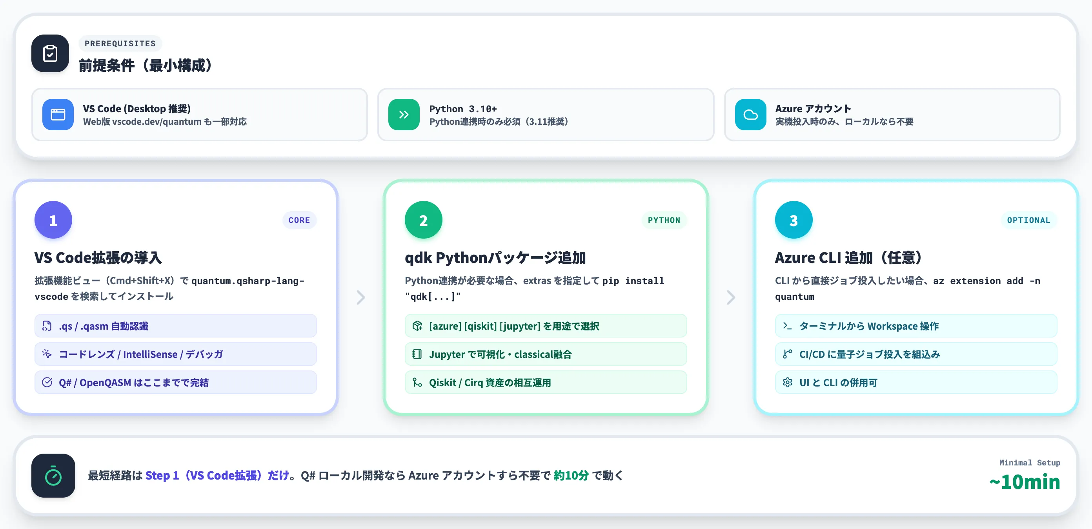Click the PYTHON badge on step 2 card

pyautogui.click(x=664, y=220)
